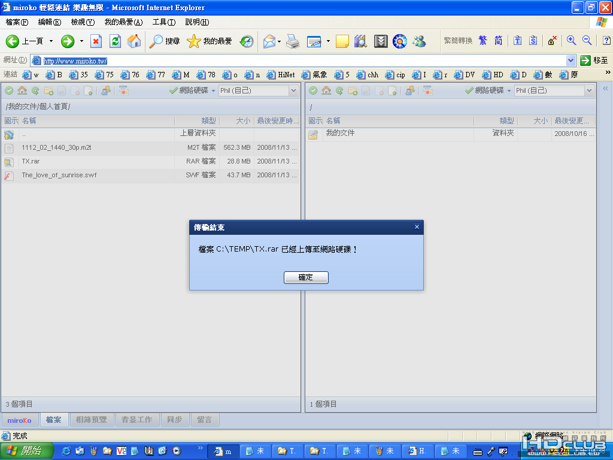
Task: Open the 我的最愛(A) menu
Action: pos(123,22)
